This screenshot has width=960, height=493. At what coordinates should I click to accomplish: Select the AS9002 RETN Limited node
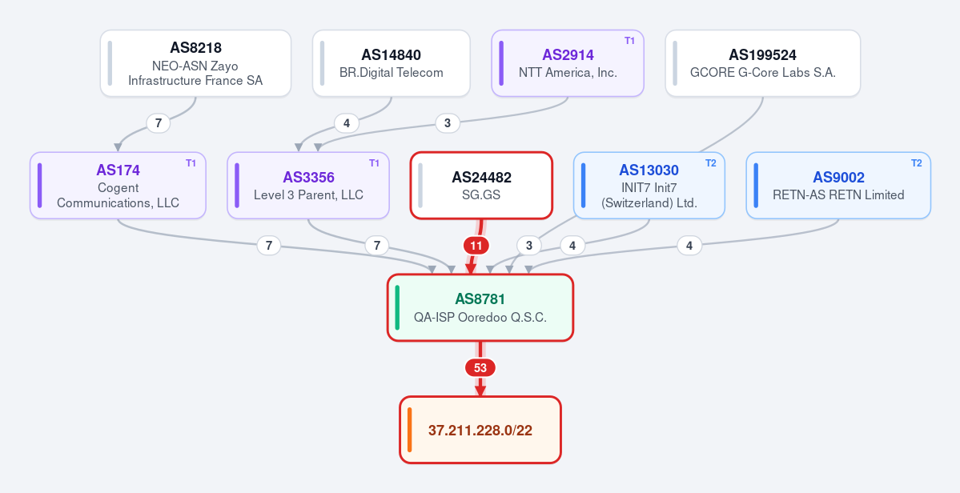[838, 186]
